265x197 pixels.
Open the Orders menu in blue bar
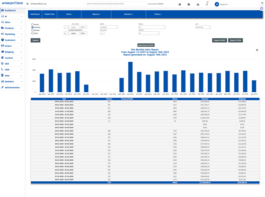[158, 14]
